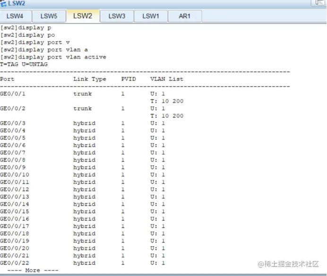The image size is (327, 276).
Task: Click the '[sw2]display po' command line
Action: [27, 35]
